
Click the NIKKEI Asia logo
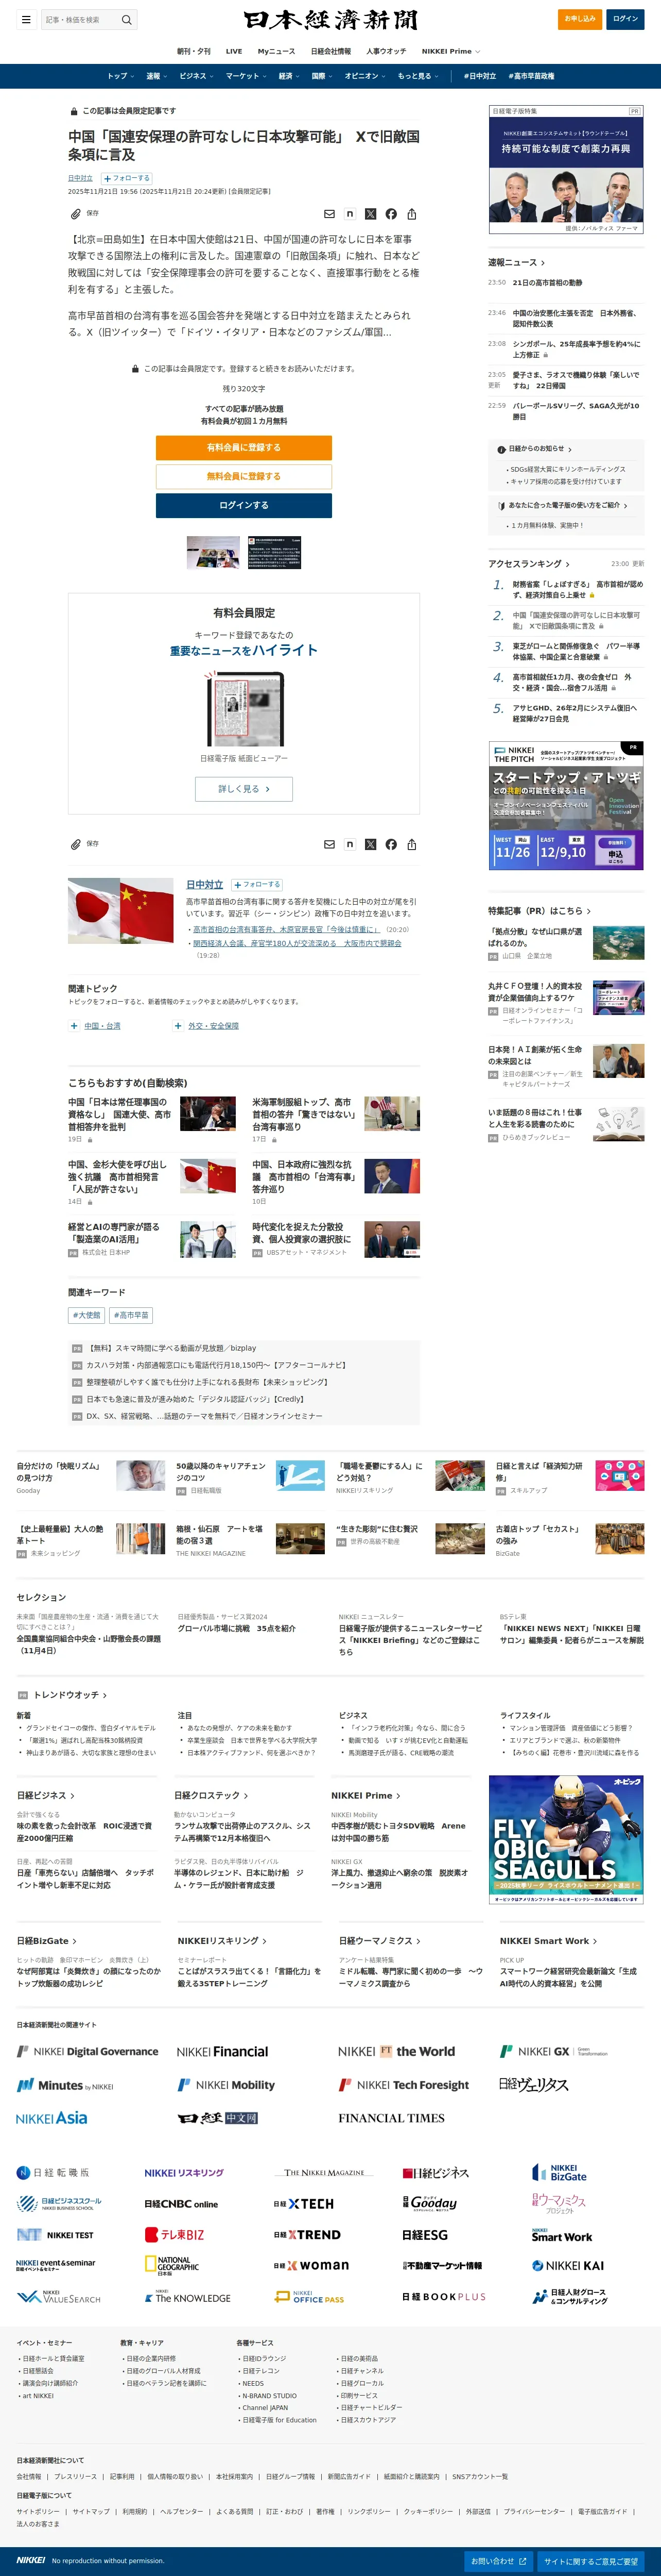[x=52, y=2117]
